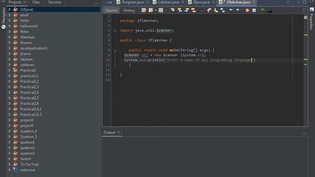The image size is (315, 177).
Task: Close the Output panel tab
Action: tap(119, 132)
